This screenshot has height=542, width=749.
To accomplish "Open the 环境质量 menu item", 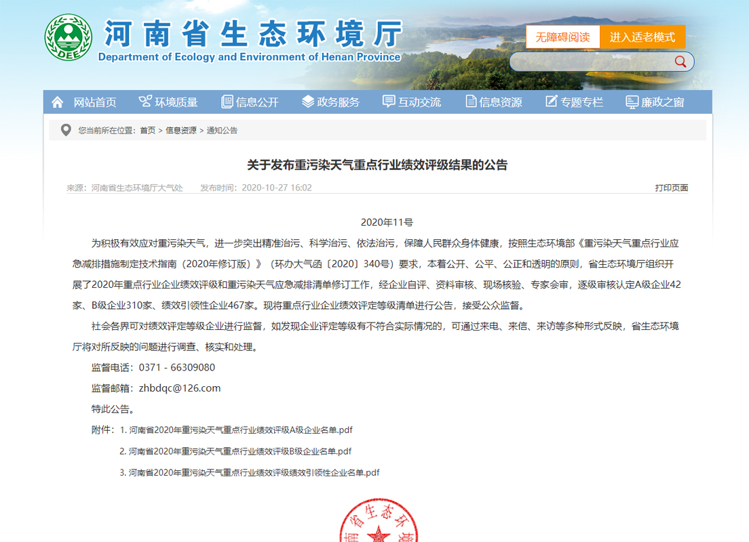I will [176, 102].
